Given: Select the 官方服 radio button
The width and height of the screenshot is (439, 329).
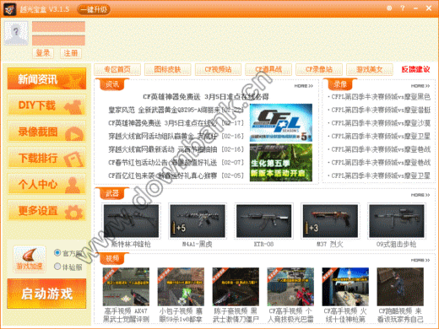Looking at the screenshot, I should click(x=57, y=253).
